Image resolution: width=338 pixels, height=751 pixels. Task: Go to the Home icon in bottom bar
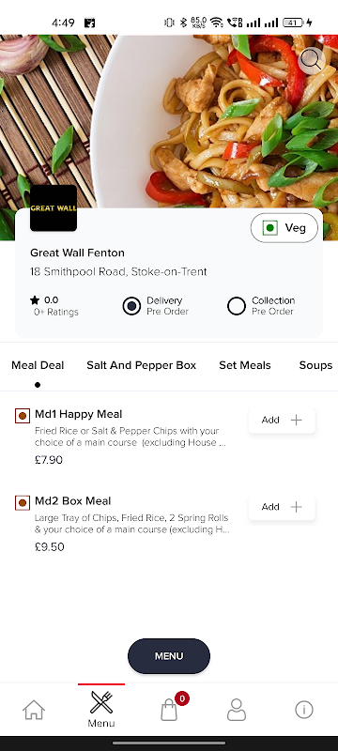[x=34, y=710]
